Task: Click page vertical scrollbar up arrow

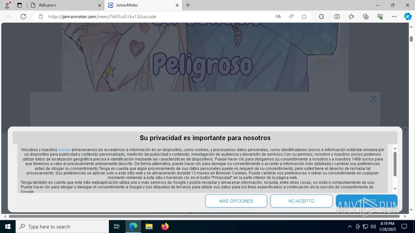Action: pyautogui.click(x=411, y=26)
